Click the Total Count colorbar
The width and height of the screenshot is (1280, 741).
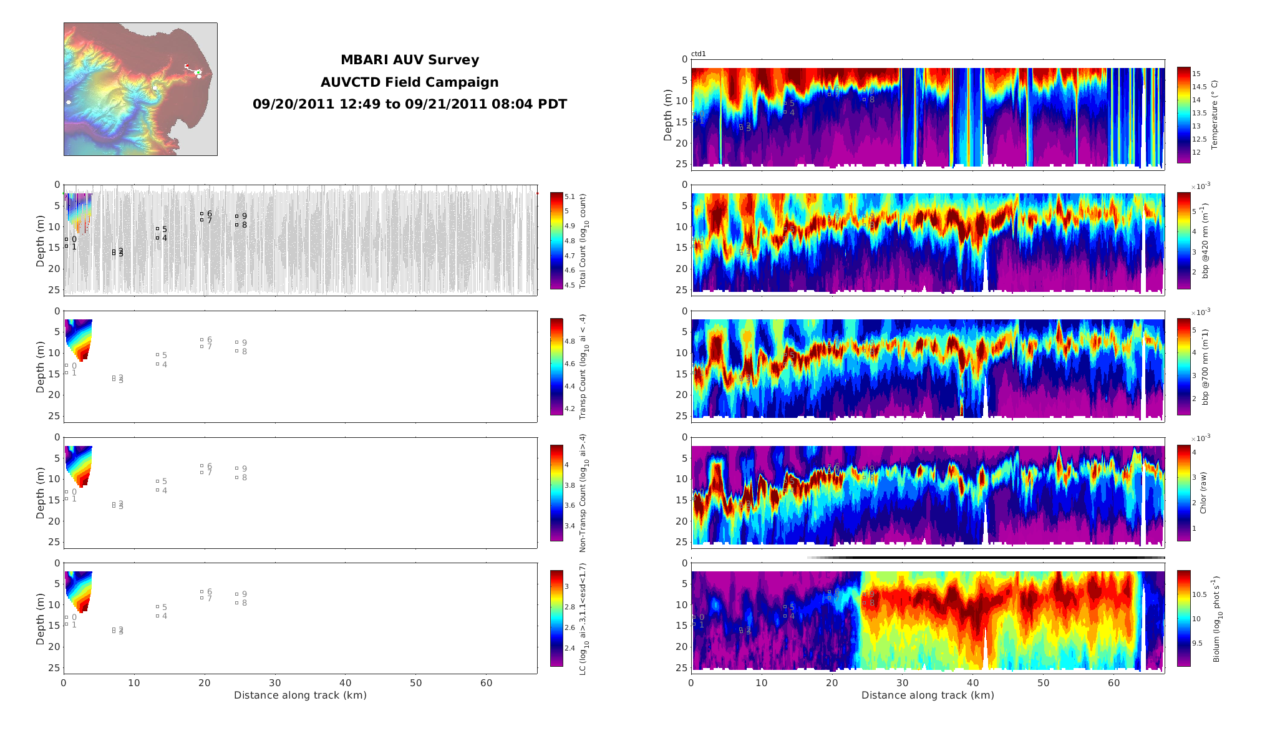click(556, 240)
